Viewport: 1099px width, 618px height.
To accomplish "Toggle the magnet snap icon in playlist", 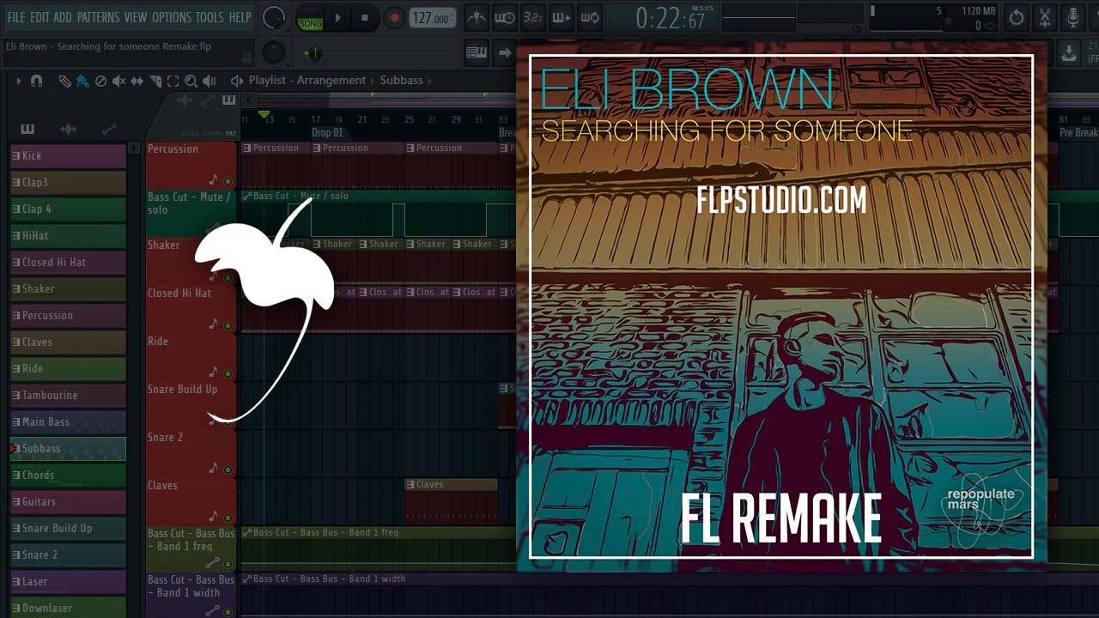I will (x=36, y=81).
